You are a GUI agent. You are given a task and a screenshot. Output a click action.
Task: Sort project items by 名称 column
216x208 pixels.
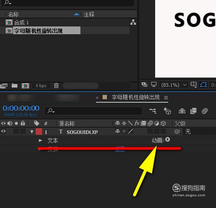point(13,14)
